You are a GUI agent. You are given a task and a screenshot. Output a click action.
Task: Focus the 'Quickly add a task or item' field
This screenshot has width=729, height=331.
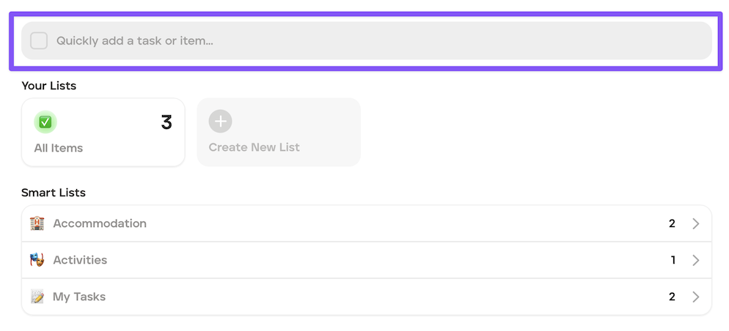pyautogui.click(x=367, y=41)
